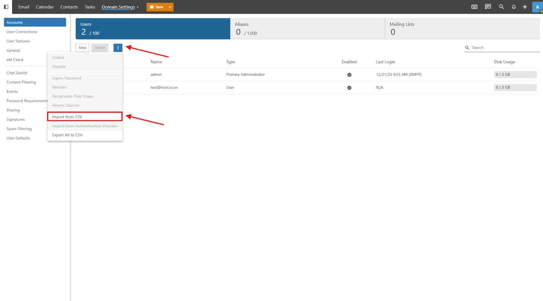
Task: Toggle the light/dark theme sun icon
Action: click(525, 7)
